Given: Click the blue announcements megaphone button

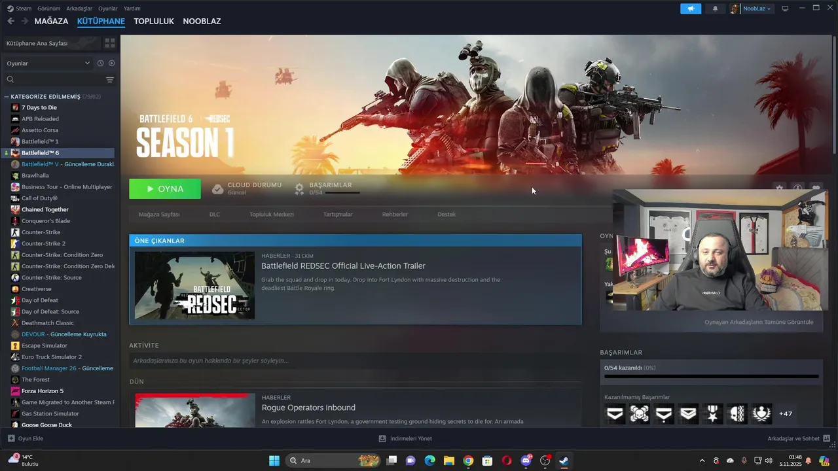Looking at the screenshot, I should tap(691, 9).
